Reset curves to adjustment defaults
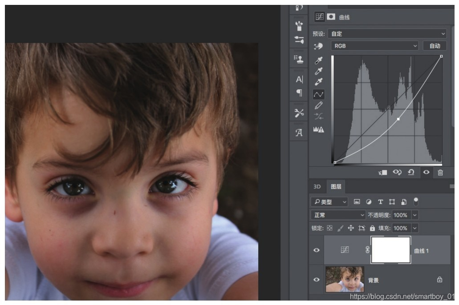Screen dimensions: 459x305 point(411,172)
